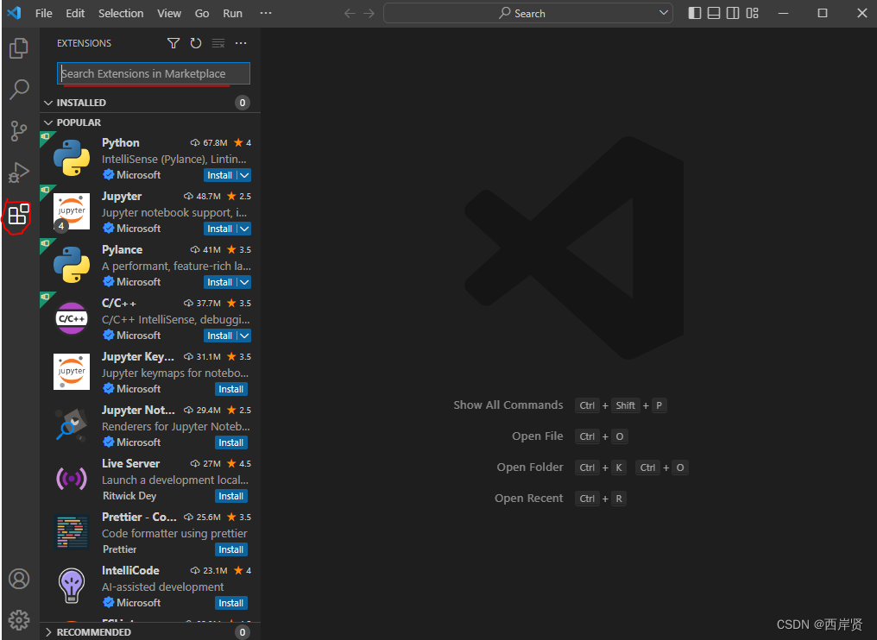Toggle secondary side bar layout icon
The image size is (877, 640).
click(x=733, y=13)
